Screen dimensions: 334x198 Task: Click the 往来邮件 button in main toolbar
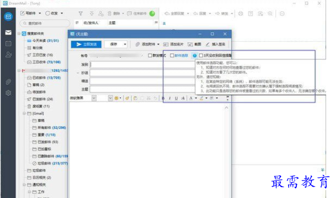coord(136,13)
